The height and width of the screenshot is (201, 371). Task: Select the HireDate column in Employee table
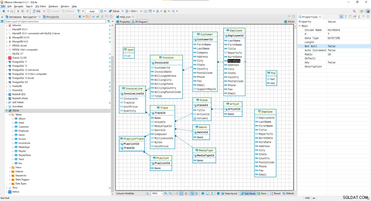click(234, 61)
